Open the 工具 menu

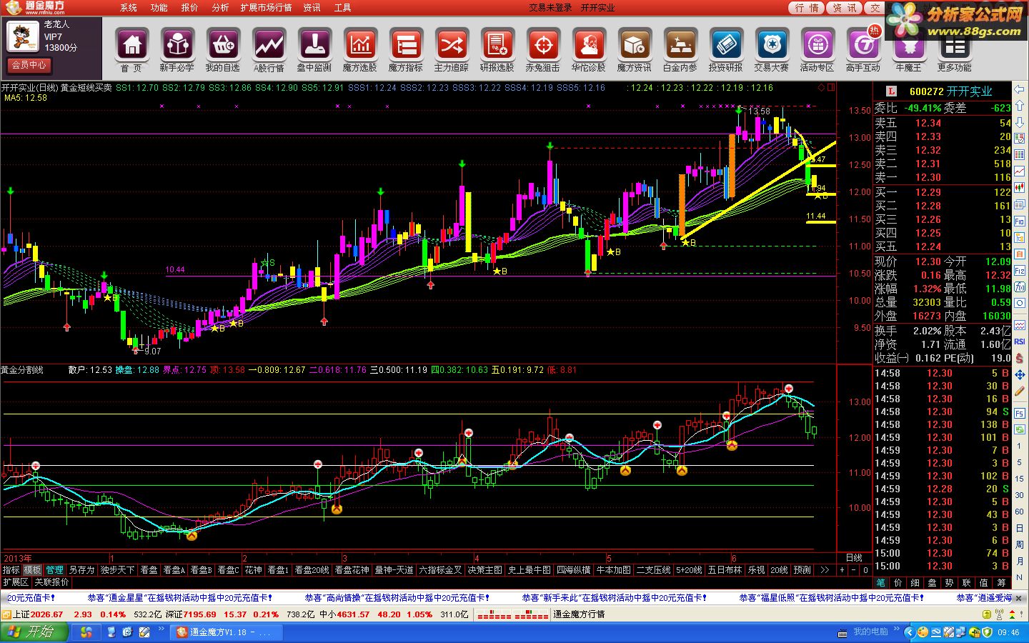(343, 8)
